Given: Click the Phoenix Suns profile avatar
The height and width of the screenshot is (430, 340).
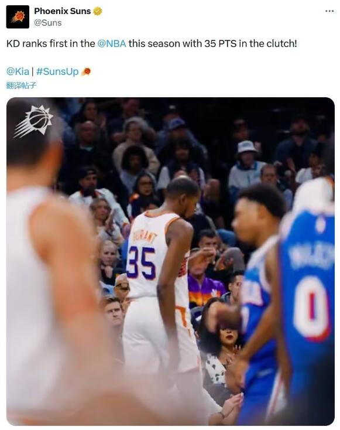Looking at the screenshot, I should point(18,17).
